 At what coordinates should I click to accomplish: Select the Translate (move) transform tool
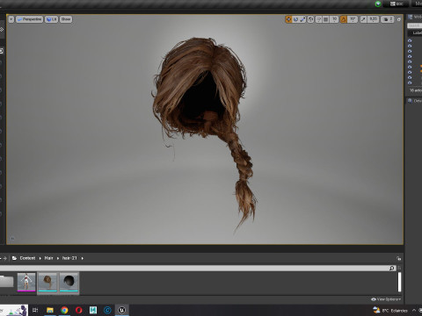click(288, 19)
